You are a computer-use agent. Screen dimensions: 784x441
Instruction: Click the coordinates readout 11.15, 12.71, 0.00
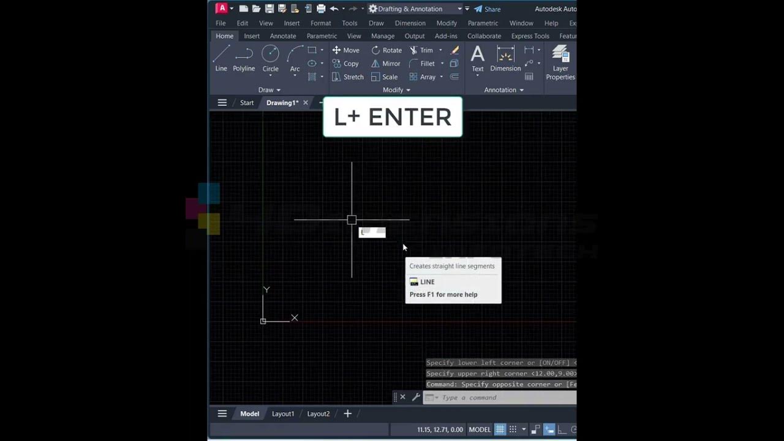pyautogui.click(x=440, y=429)
